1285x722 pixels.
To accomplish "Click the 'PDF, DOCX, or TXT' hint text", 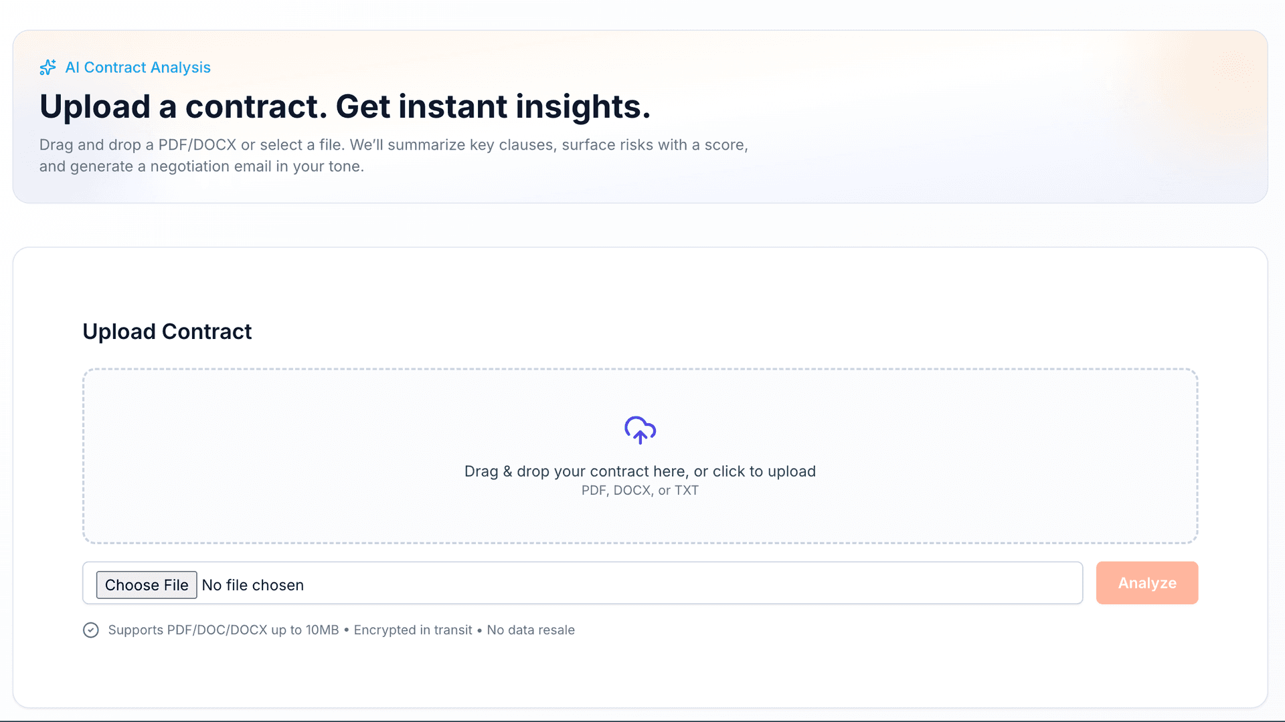I will coord(640,490).
